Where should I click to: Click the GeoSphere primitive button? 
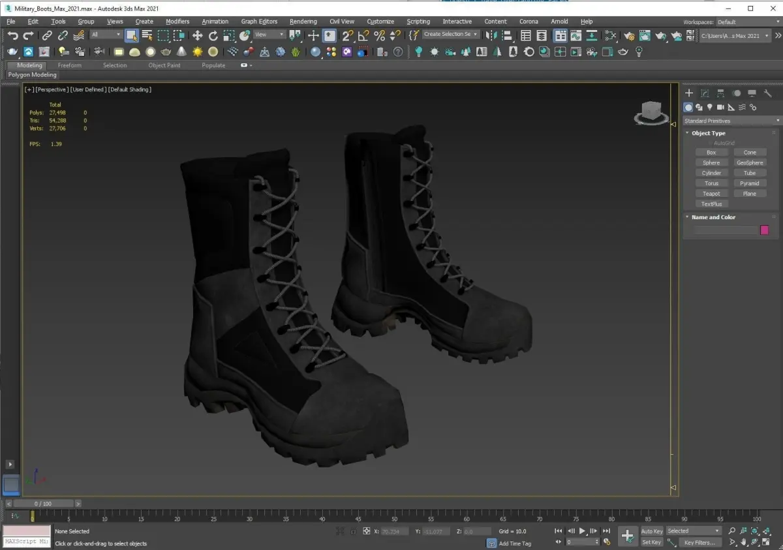[750, 162]
